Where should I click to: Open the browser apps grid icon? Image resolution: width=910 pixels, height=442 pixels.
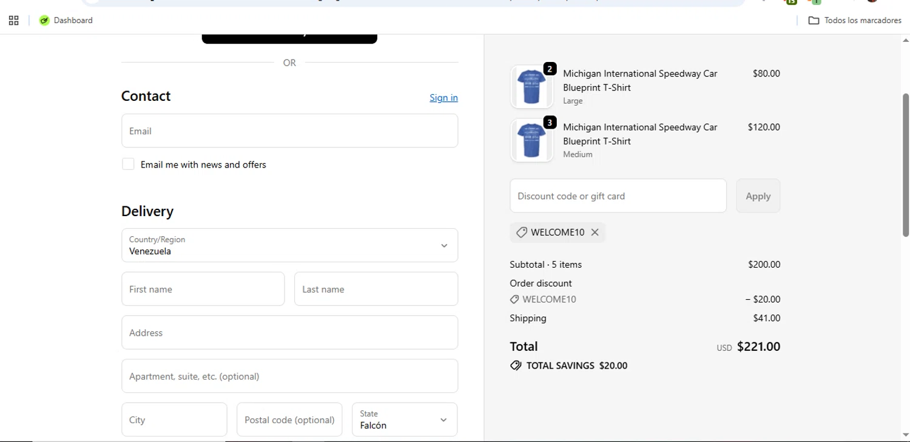tap(13, 21)
